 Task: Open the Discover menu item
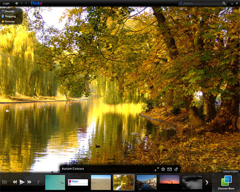point(8,12)
